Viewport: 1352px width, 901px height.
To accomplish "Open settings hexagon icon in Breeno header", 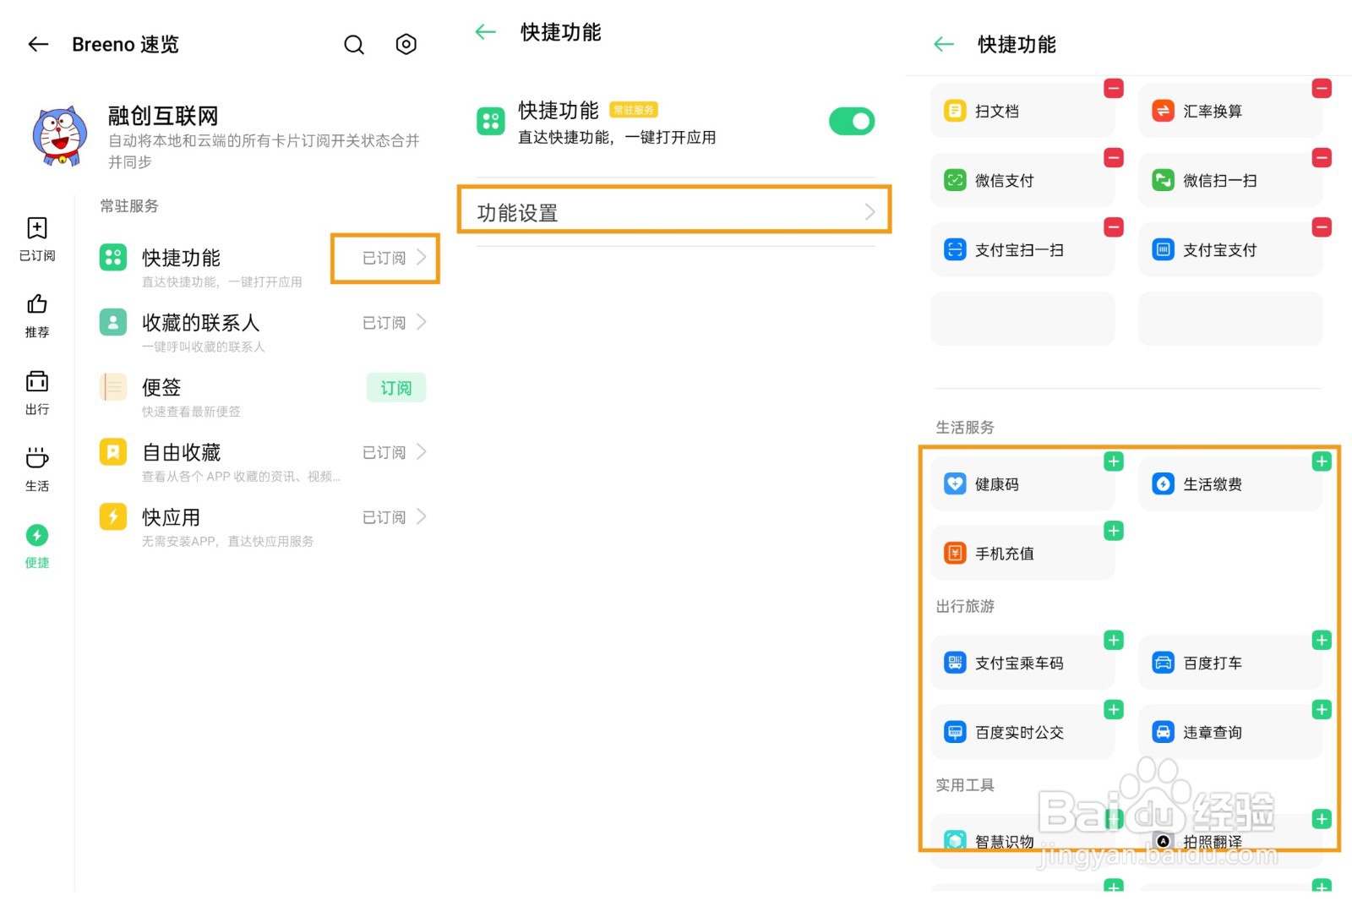I will pyautogui.click(x=406, y=45).
